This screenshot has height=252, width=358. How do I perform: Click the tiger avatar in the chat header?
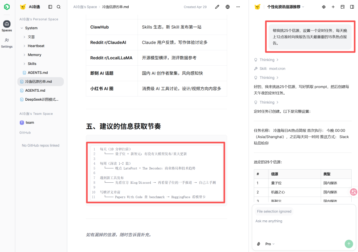pyautogui.click(x=258, y=7)
